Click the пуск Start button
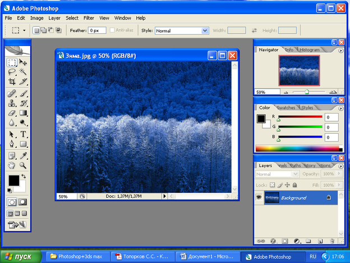 21,256
